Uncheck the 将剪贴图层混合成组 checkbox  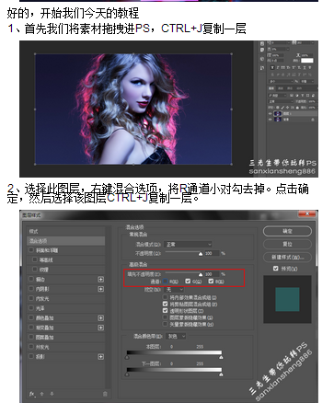[166, 304]
